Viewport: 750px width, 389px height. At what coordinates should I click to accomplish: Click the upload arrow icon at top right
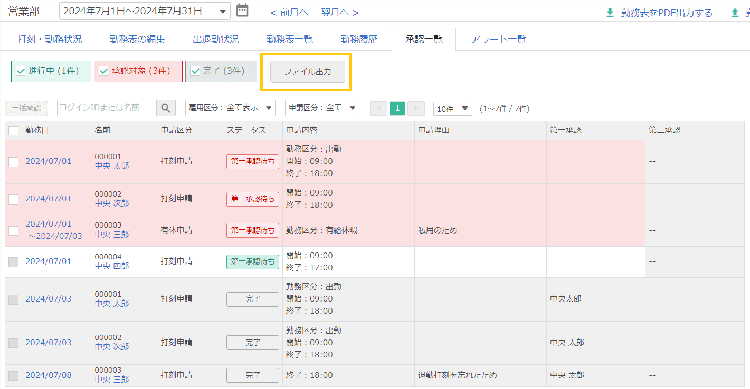pyautogui.click(x=735, y=13)
